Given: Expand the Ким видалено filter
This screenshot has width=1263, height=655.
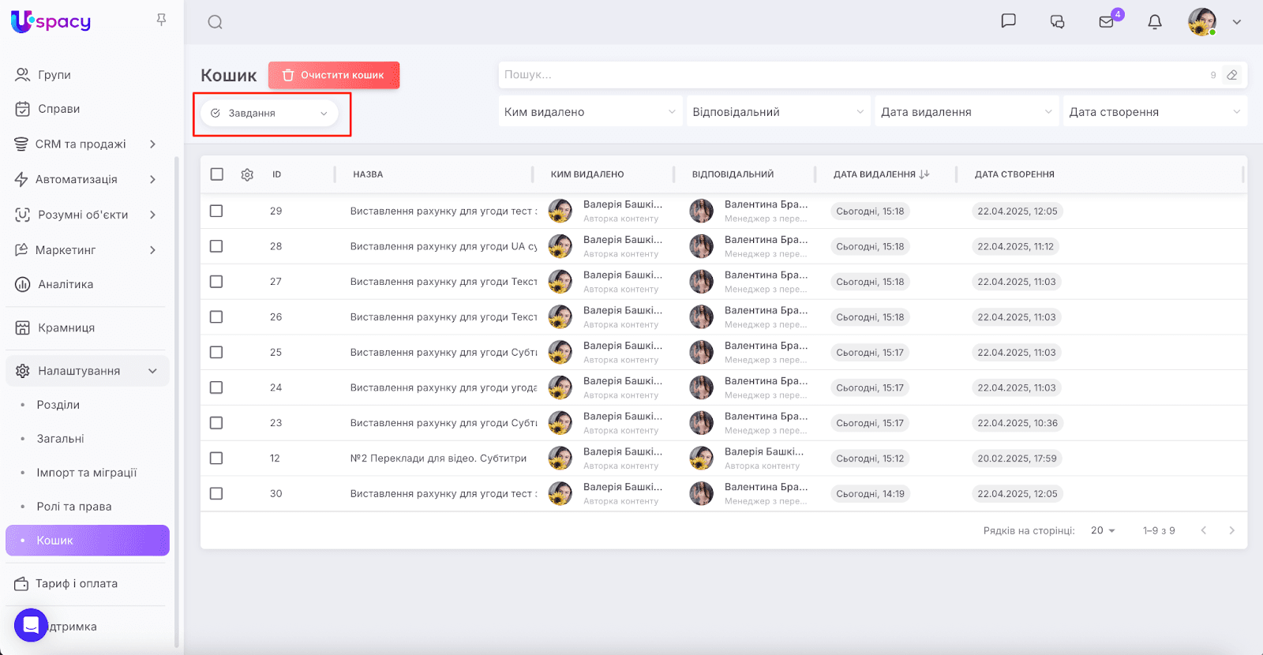Looking at the screenshot, I should (x=590, y=112).
